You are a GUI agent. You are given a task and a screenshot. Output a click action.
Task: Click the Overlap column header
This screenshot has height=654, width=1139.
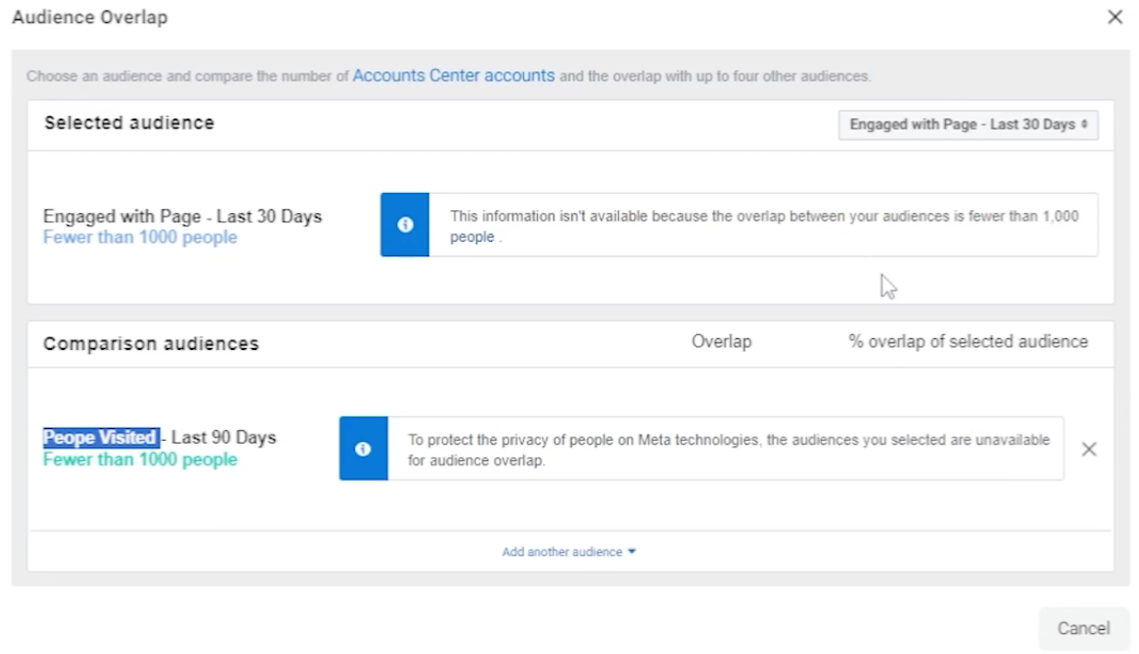coord(721,342)
